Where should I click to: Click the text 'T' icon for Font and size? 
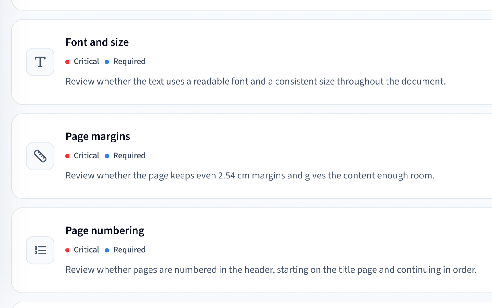(x=40, y=62)
